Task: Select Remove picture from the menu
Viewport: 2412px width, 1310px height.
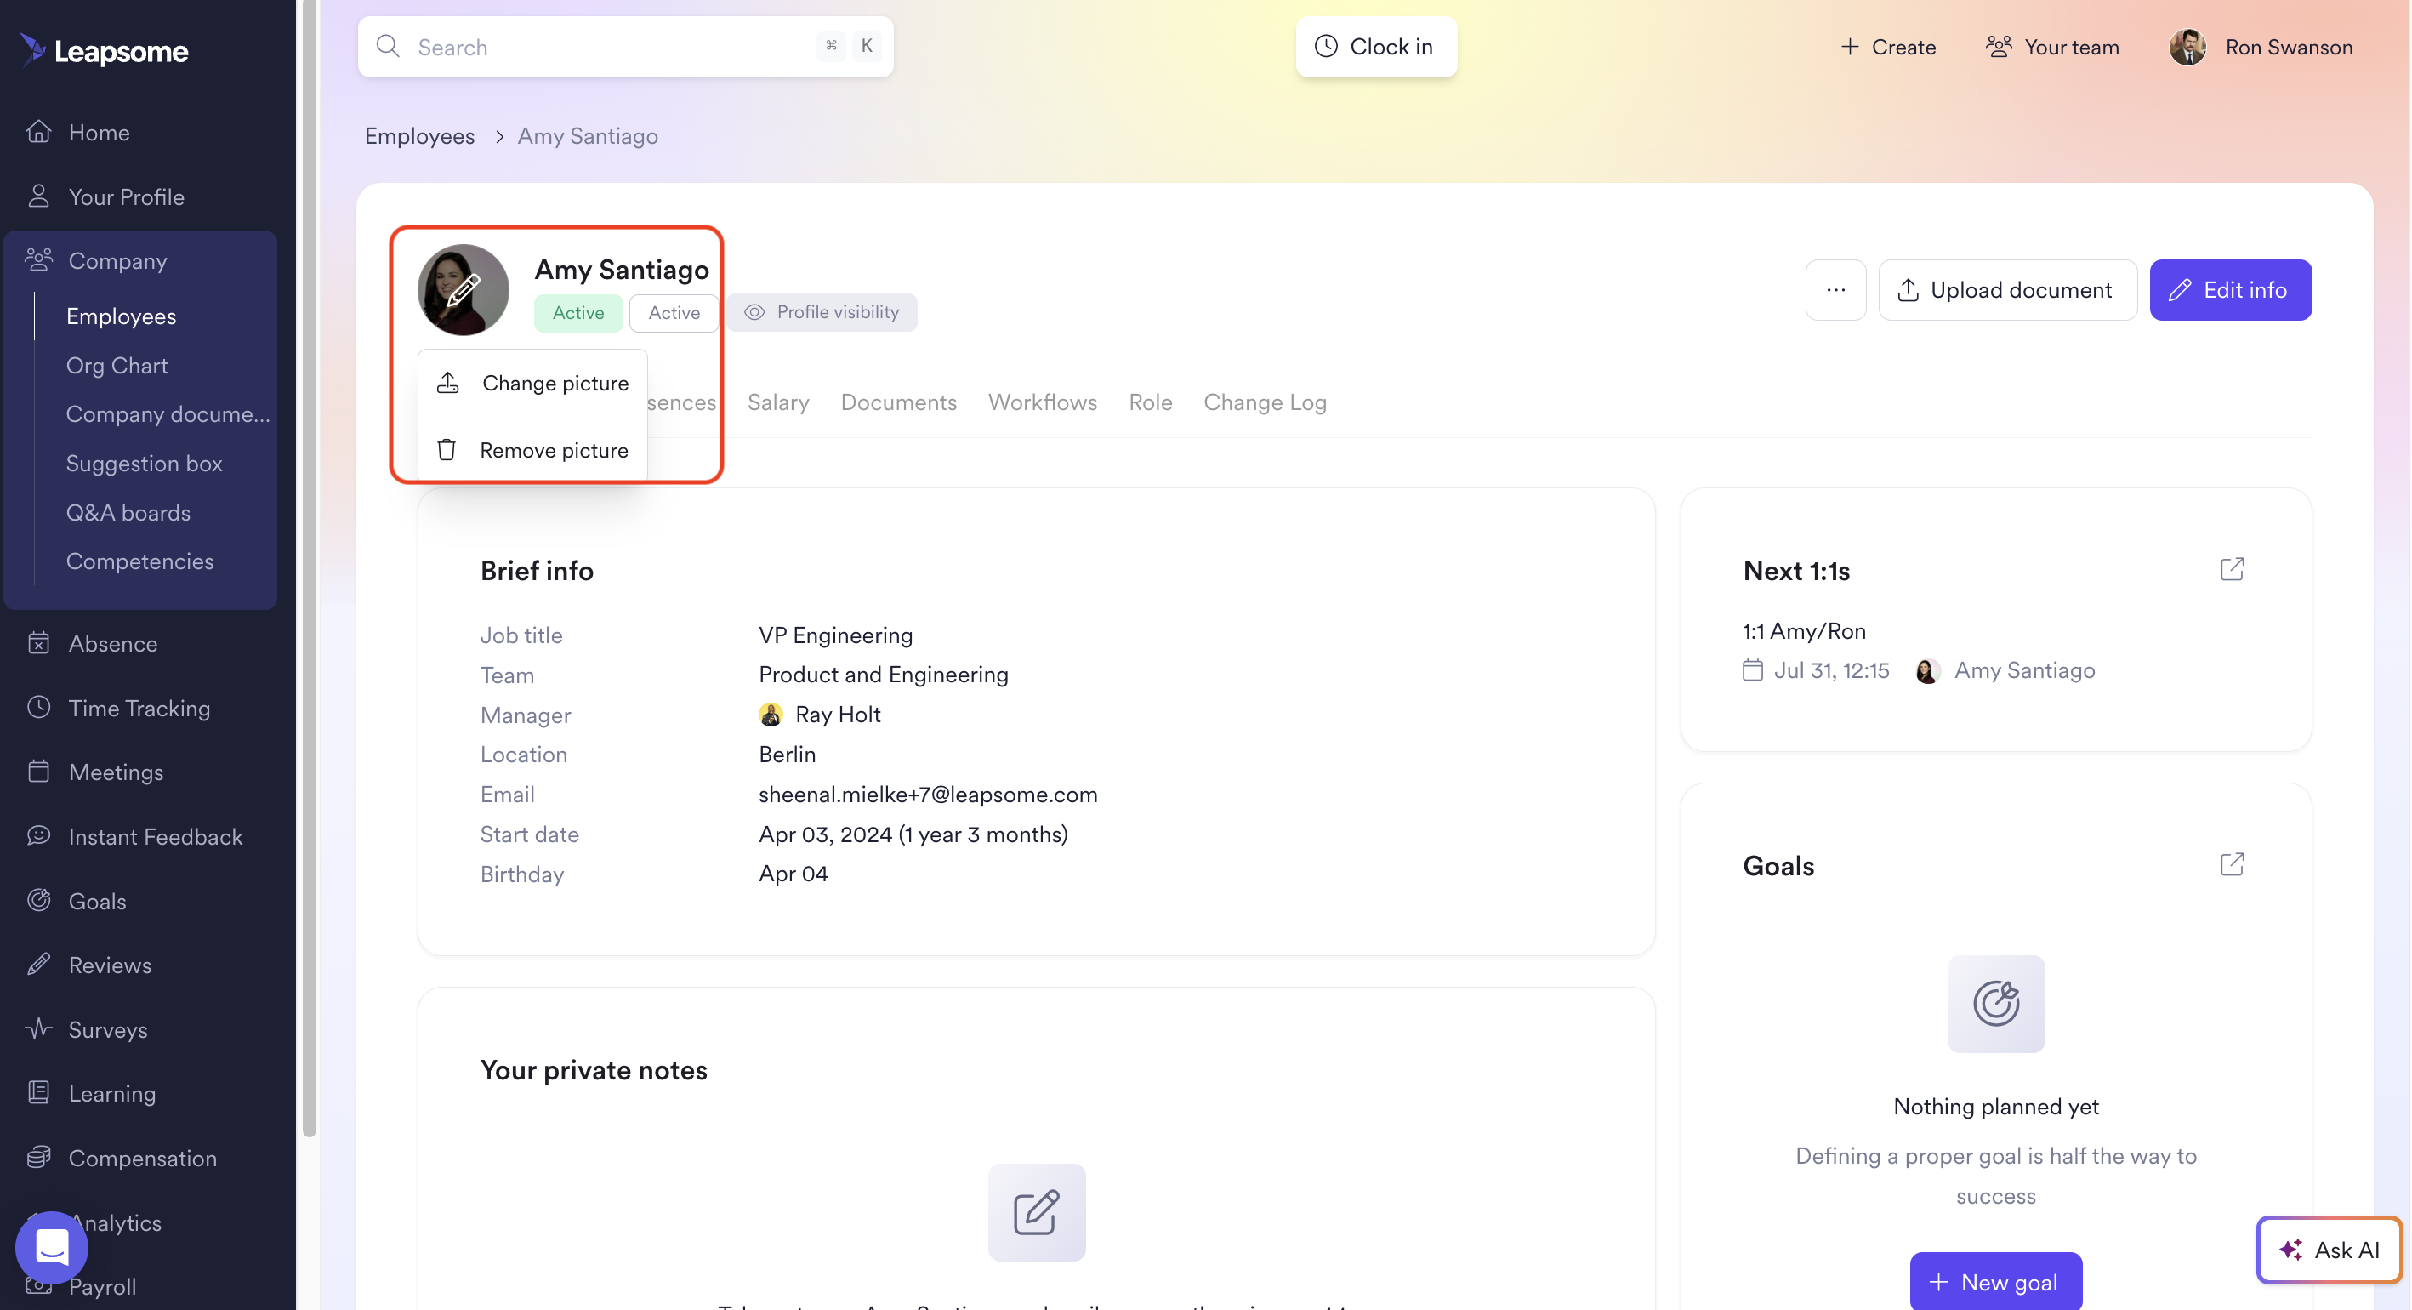Action: click(x=532, y=450)
